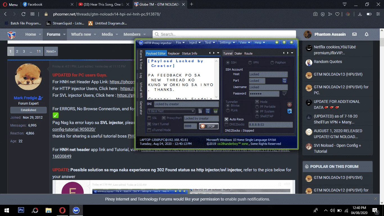Click the green right-arrow icon in HTTP Proxy Injector
384x216 pixels.
click(292, 42)
